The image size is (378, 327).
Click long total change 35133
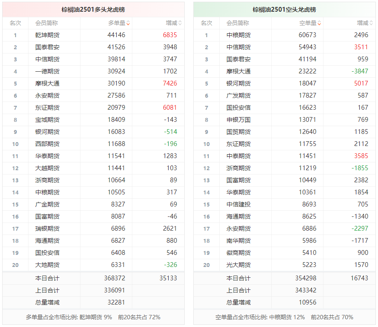[x=168, y=278]
